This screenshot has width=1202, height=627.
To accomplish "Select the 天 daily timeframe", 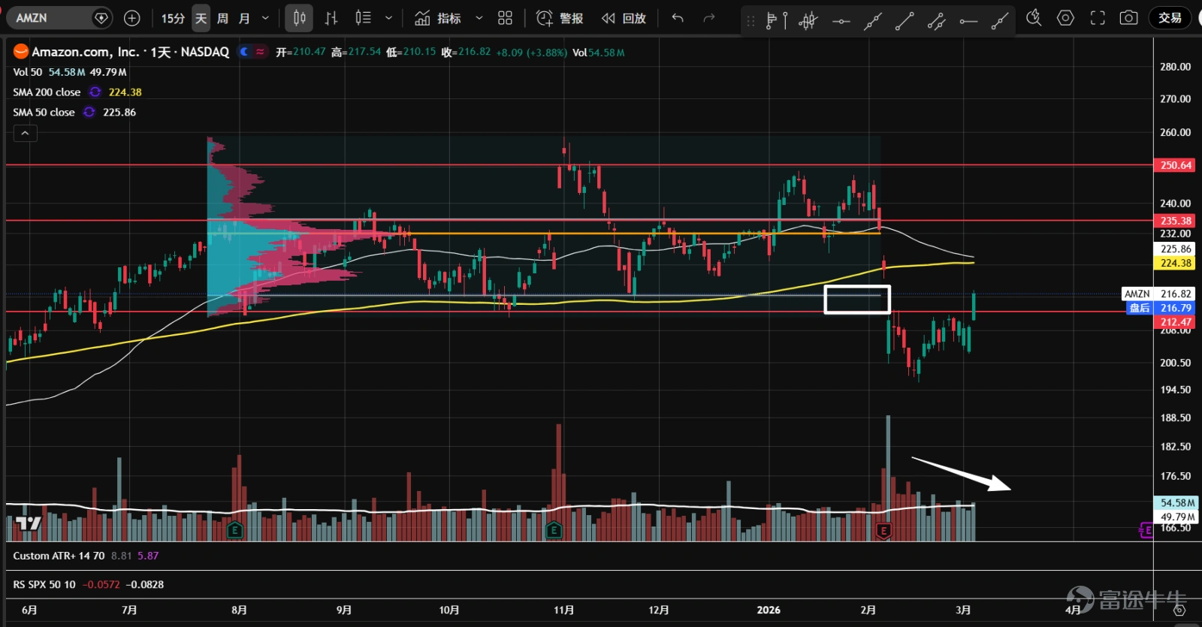I will tap(201, 18).
